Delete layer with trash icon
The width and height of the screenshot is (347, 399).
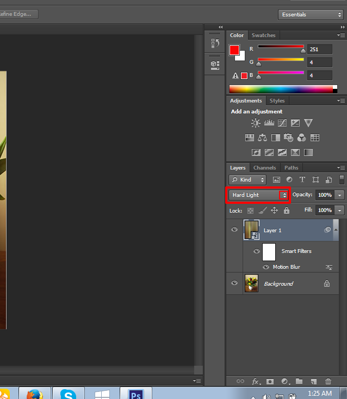(x=328, y=381)
